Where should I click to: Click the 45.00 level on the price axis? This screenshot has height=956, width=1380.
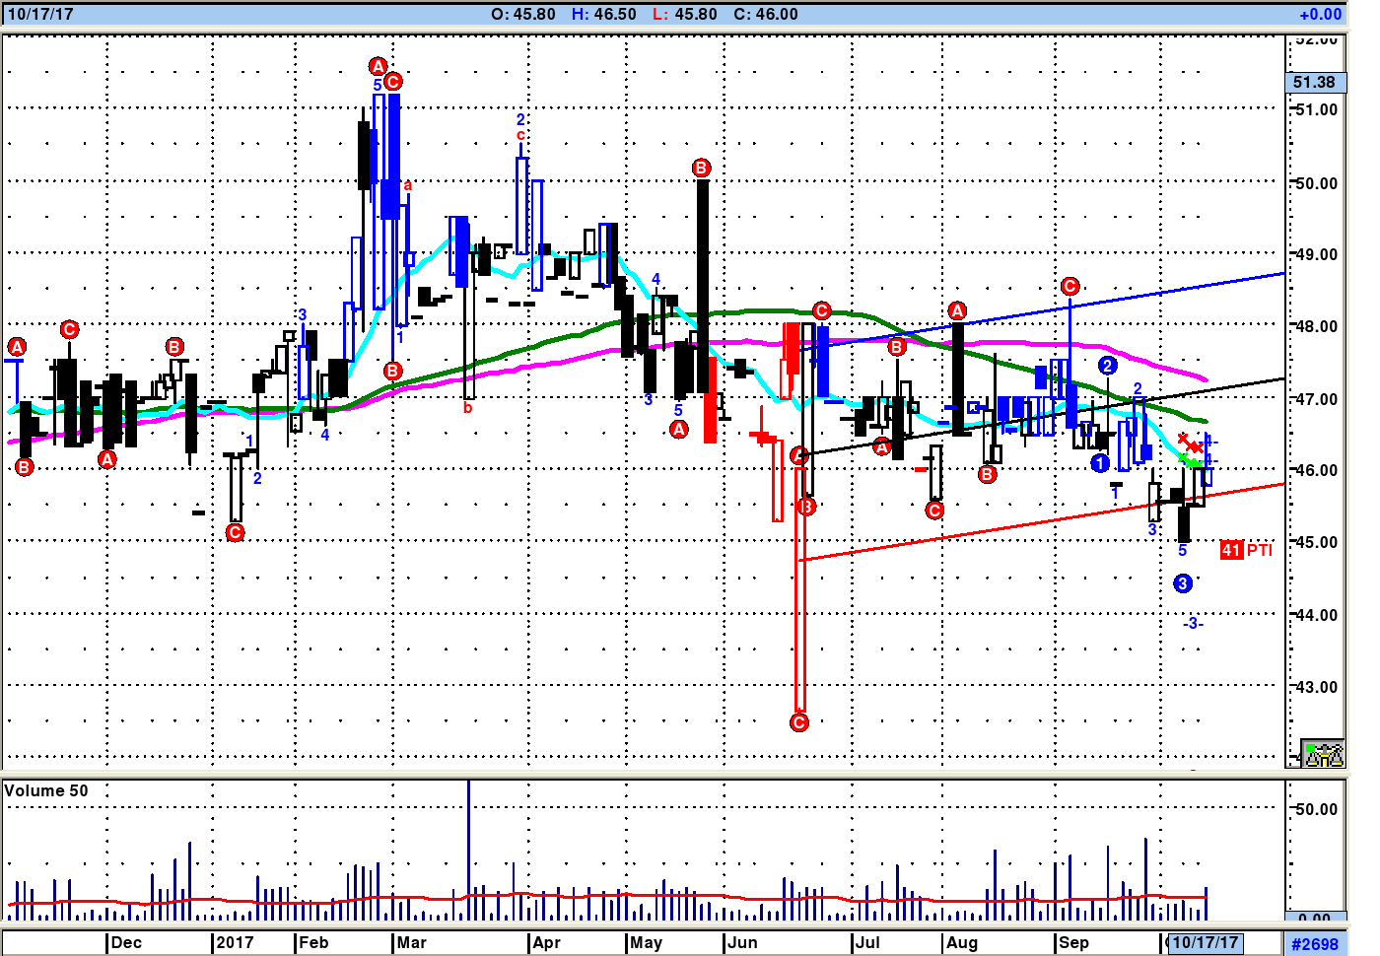[x=1317, y=542]
